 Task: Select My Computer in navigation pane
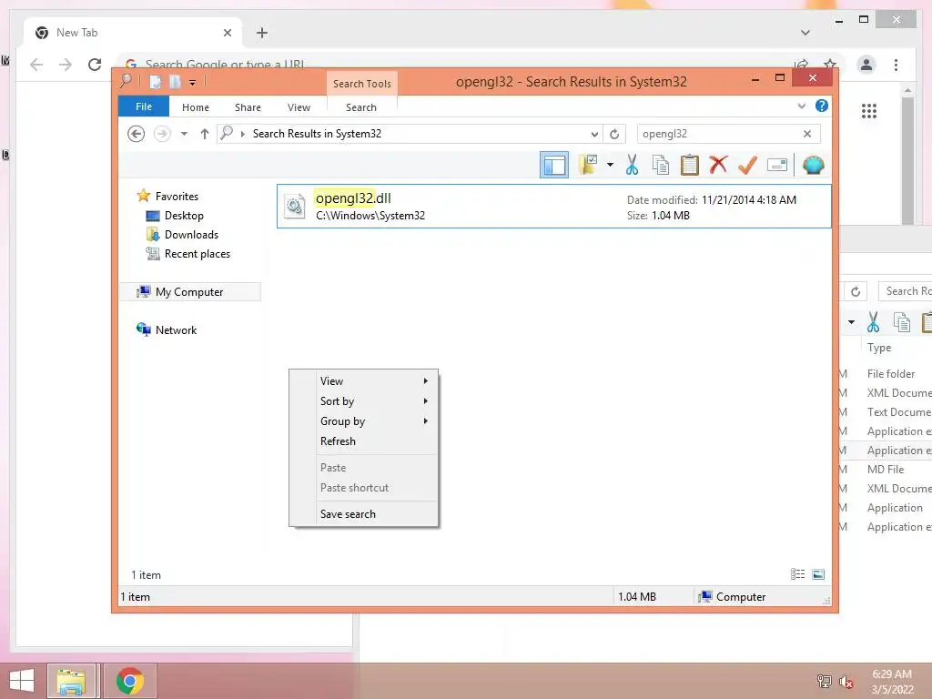pyautogui.click(x=189, y=292)
